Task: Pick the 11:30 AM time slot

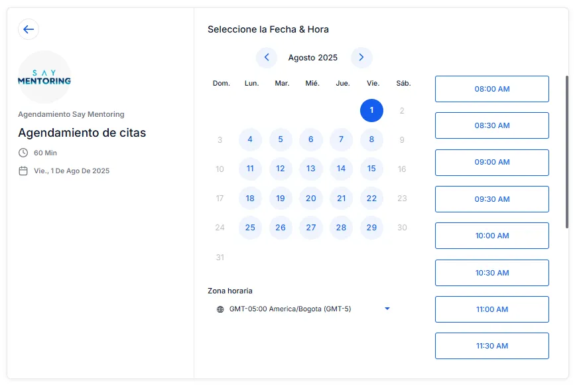Action: pos(491,346)
